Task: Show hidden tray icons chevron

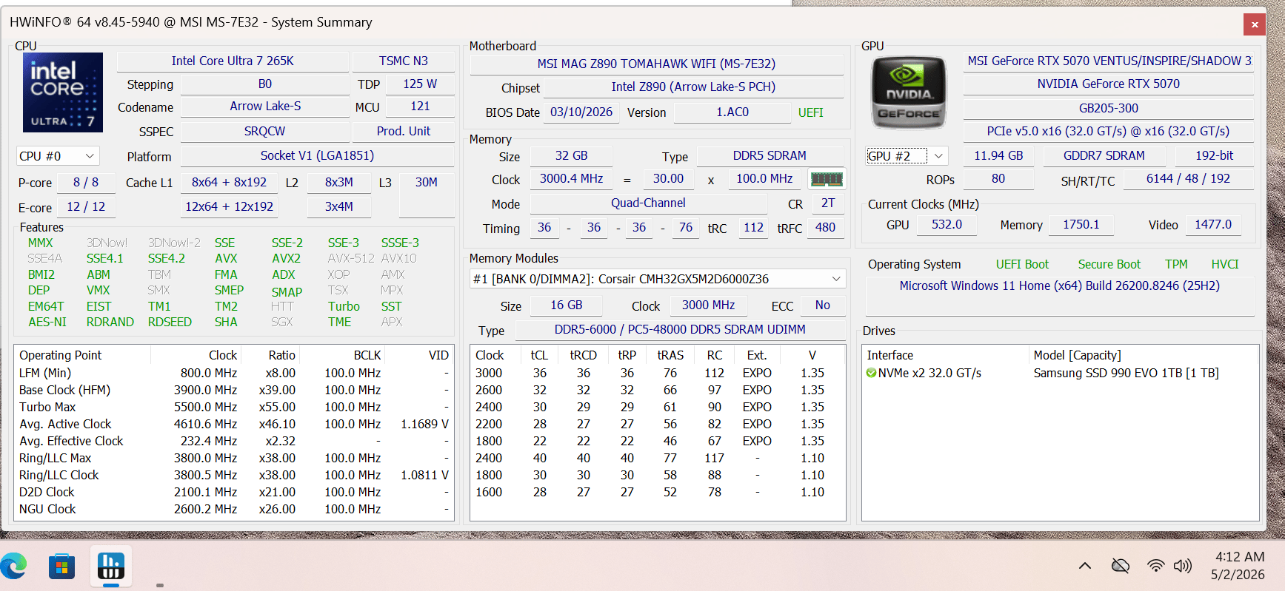Action: coord(1085,566)
